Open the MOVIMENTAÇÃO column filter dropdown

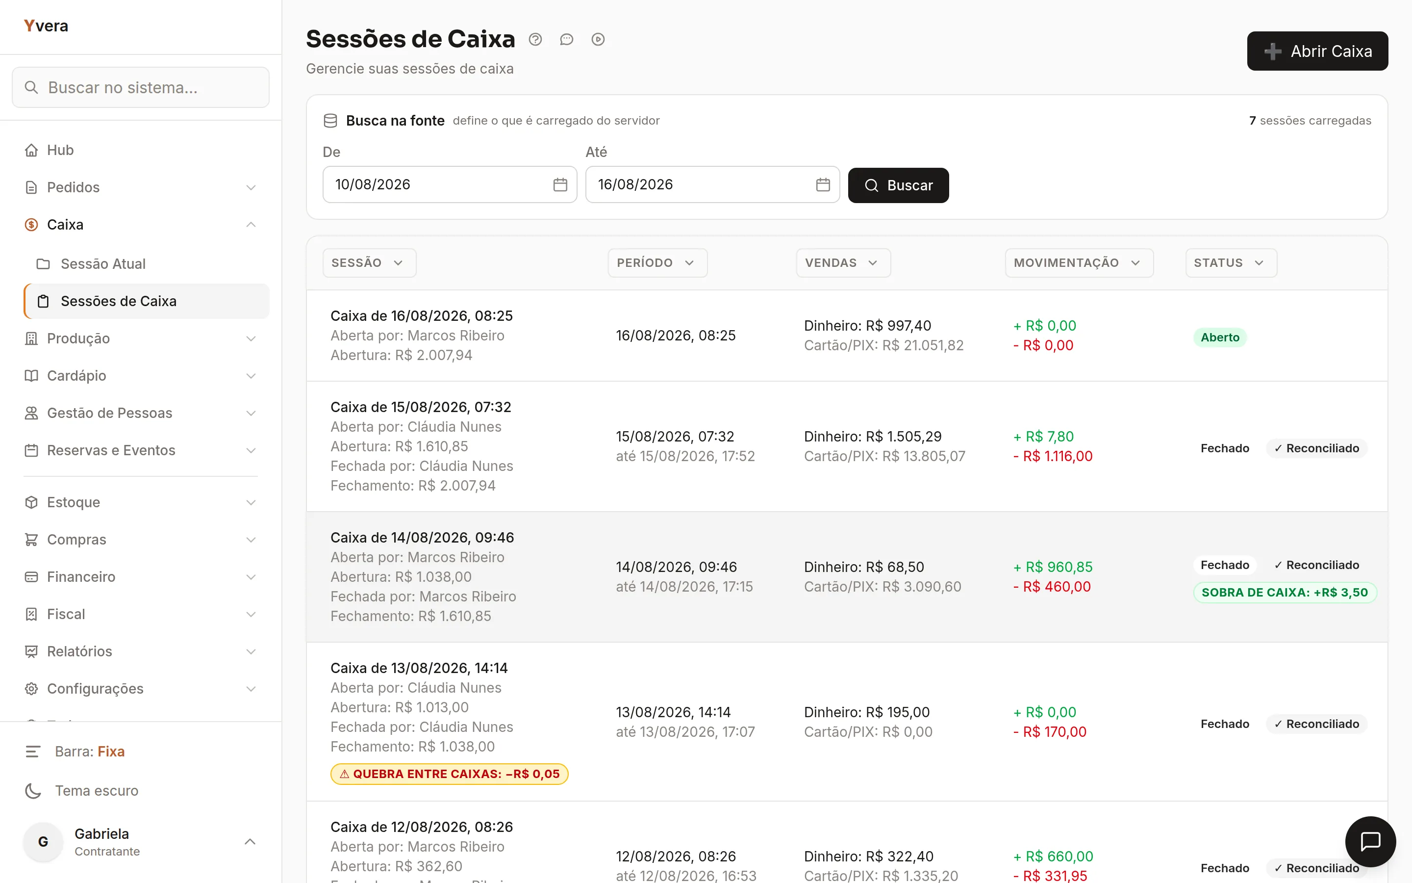1079,263
